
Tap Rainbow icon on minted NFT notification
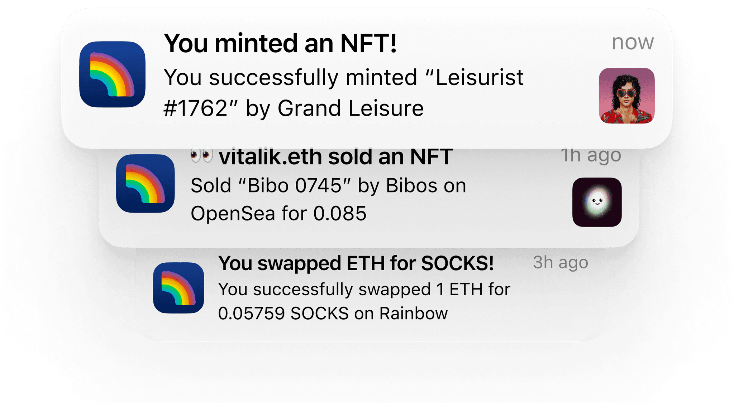tap(112, 74)
